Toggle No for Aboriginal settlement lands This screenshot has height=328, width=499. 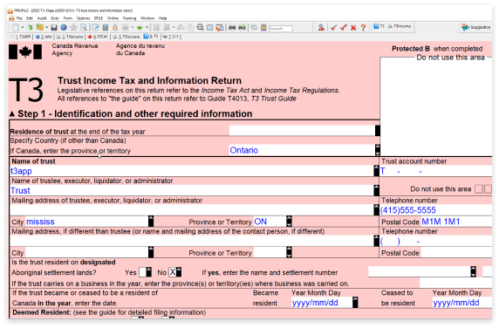[173, 272]
